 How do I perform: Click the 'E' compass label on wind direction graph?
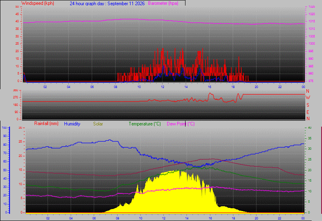308,112
